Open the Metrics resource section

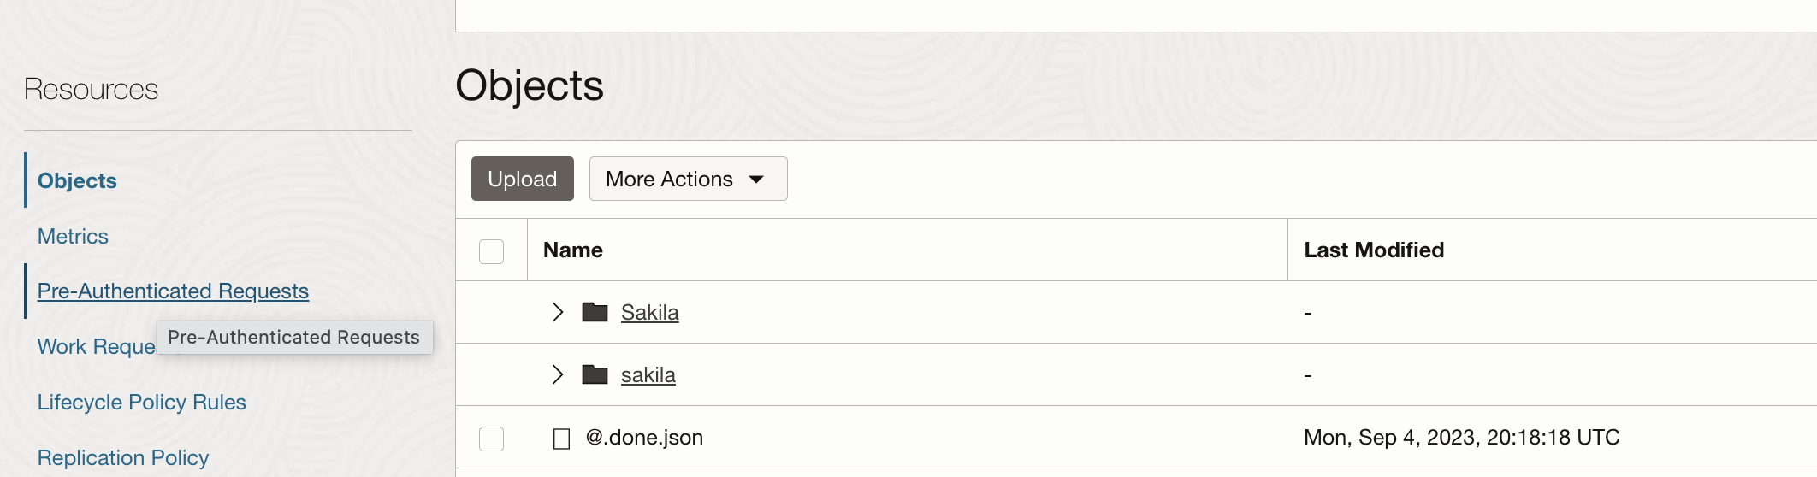[x=73, y=236]
